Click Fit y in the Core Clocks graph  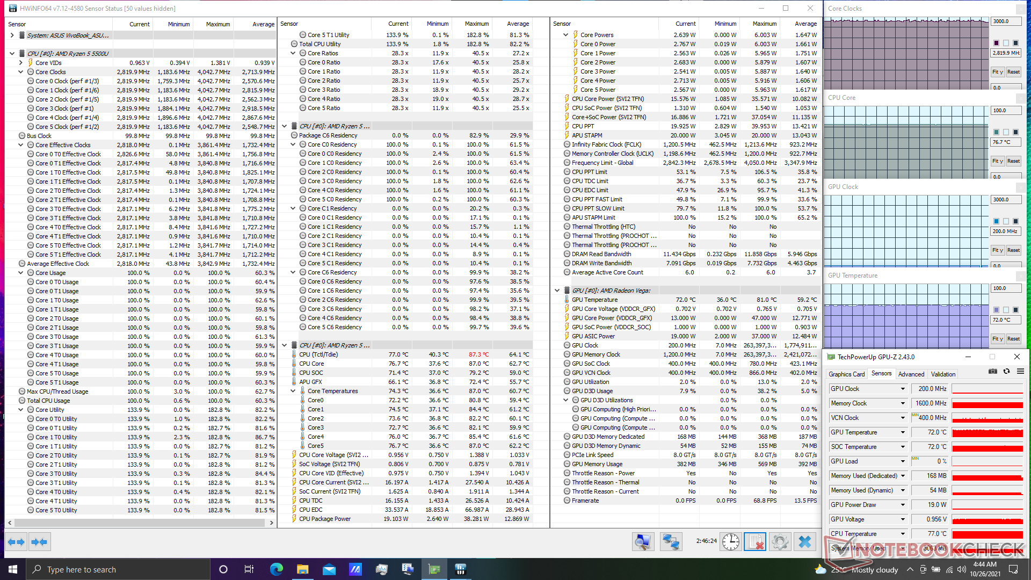pos(998,72)
